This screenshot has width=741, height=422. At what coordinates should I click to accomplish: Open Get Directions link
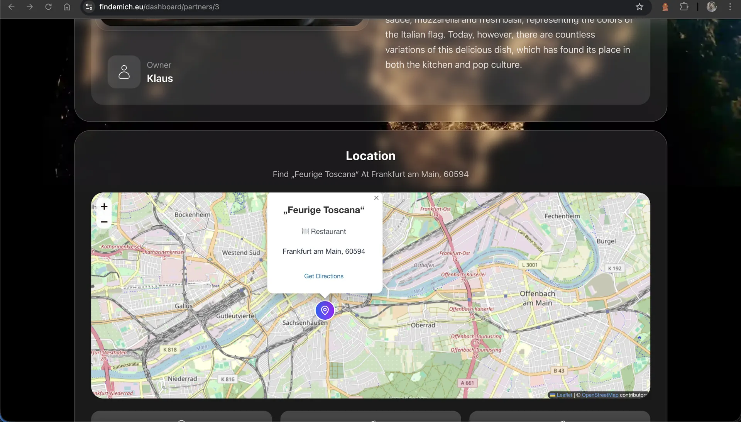[324, 276]
